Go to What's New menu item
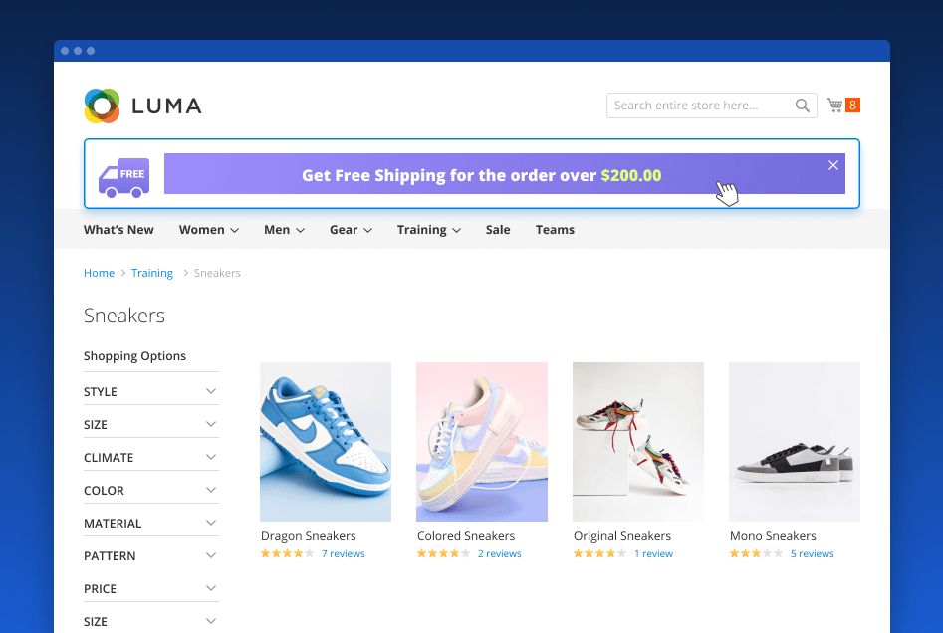This screenshot has height=633, width=943. pos(118,230)
